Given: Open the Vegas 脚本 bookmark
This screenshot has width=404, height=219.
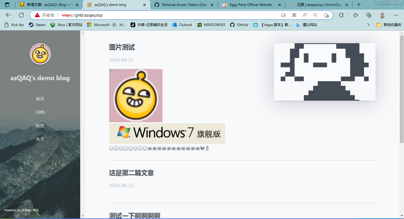Looking at the screenshot, I should [272, 25].
